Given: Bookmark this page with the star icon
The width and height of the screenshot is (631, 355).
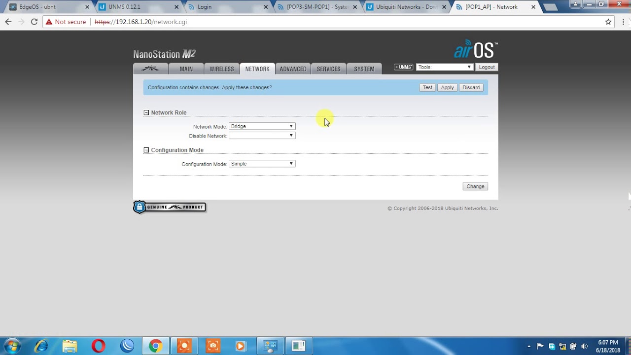Looking at the screenshot, I should (608, 22).
